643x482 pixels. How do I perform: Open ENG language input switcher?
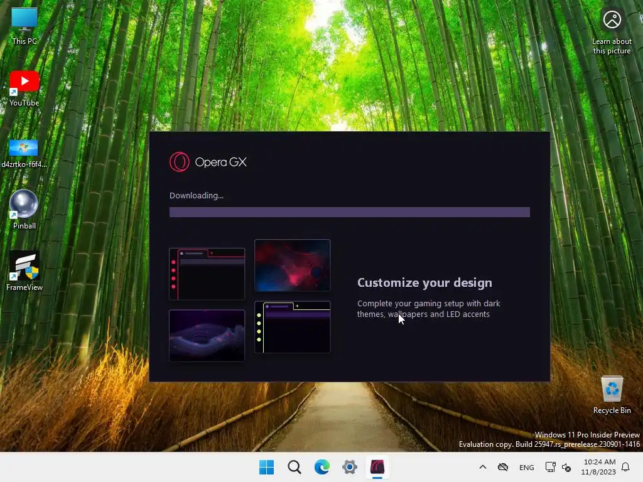coord(527,467)
